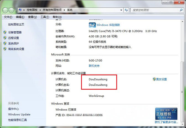
Task: Click the scrollbar down arrow
Action: point(182,124)
